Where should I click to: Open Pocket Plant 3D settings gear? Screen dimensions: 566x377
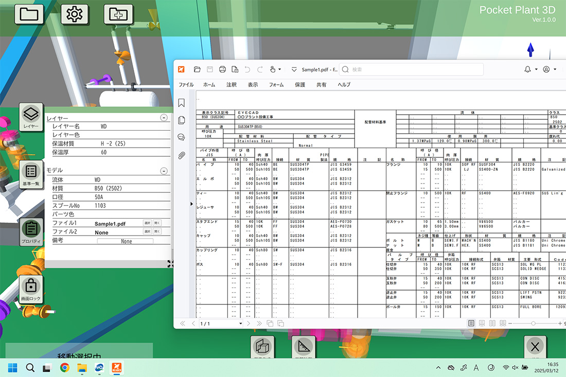click(75, 14)
